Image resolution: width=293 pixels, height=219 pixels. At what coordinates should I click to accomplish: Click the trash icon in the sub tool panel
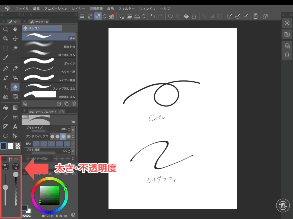[74, 104]
